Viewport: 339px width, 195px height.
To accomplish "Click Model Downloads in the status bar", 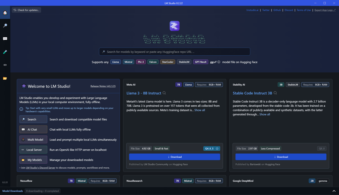I will (x=13, y=191).
